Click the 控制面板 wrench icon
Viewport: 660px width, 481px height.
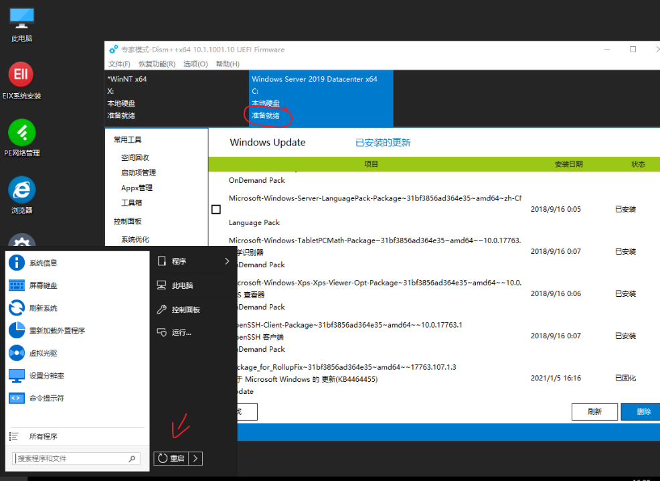pyautogui.click(x=161, y=310)
